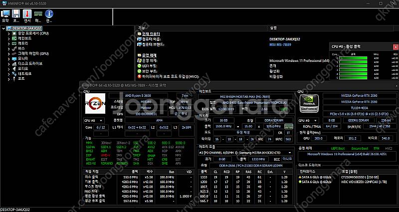The height and width of the screenshot is (212, 399).
Task: Click the red HVCI status icon
Action: [139, 76]
